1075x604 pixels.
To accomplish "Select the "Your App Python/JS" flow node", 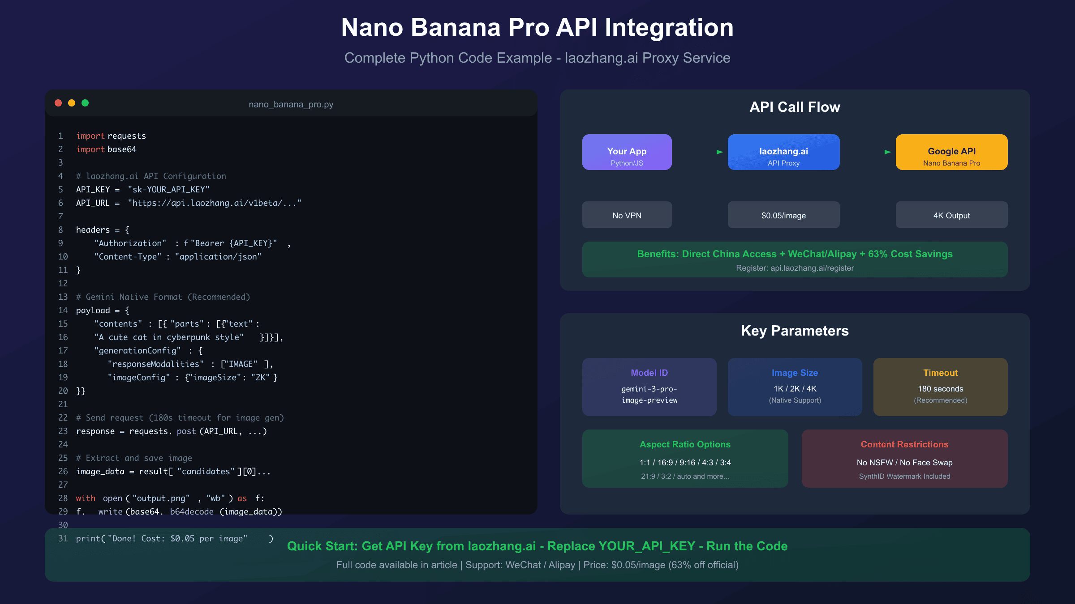I will pos(627,152).
